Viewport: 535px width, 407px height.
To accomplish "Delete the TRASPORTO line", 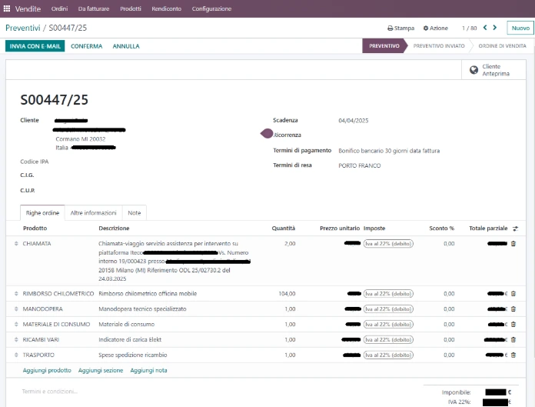I will click(513, 355).
